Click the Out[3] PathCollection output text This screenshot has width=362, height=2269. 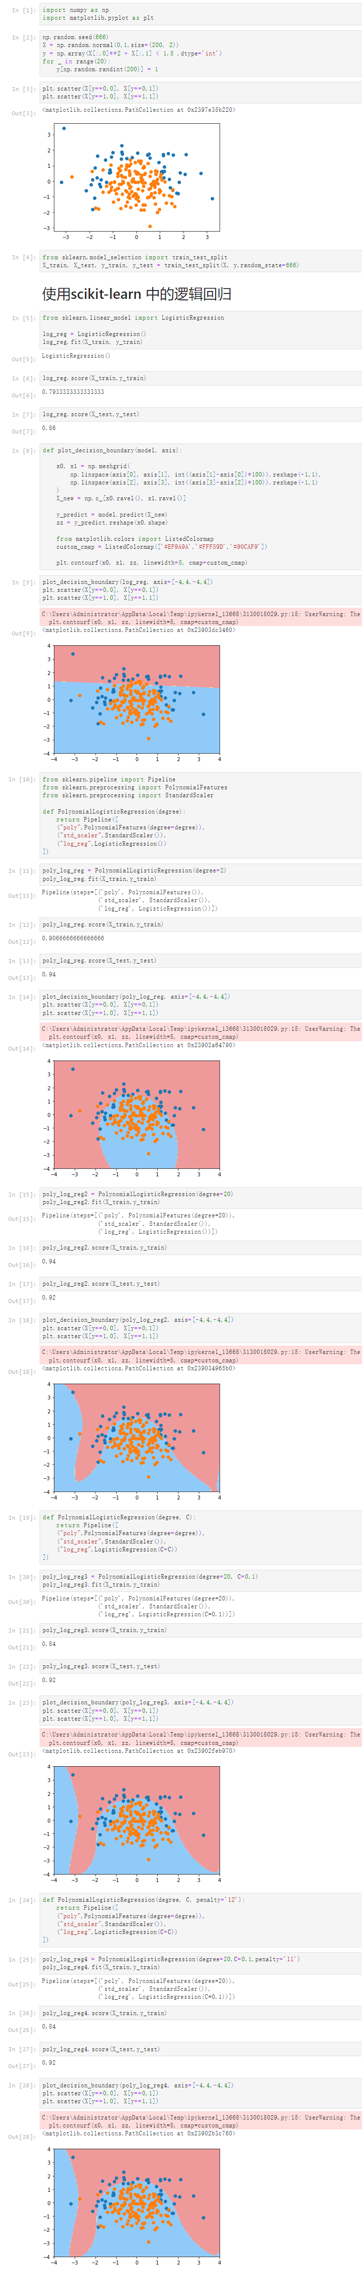click(x=138, y=110)
